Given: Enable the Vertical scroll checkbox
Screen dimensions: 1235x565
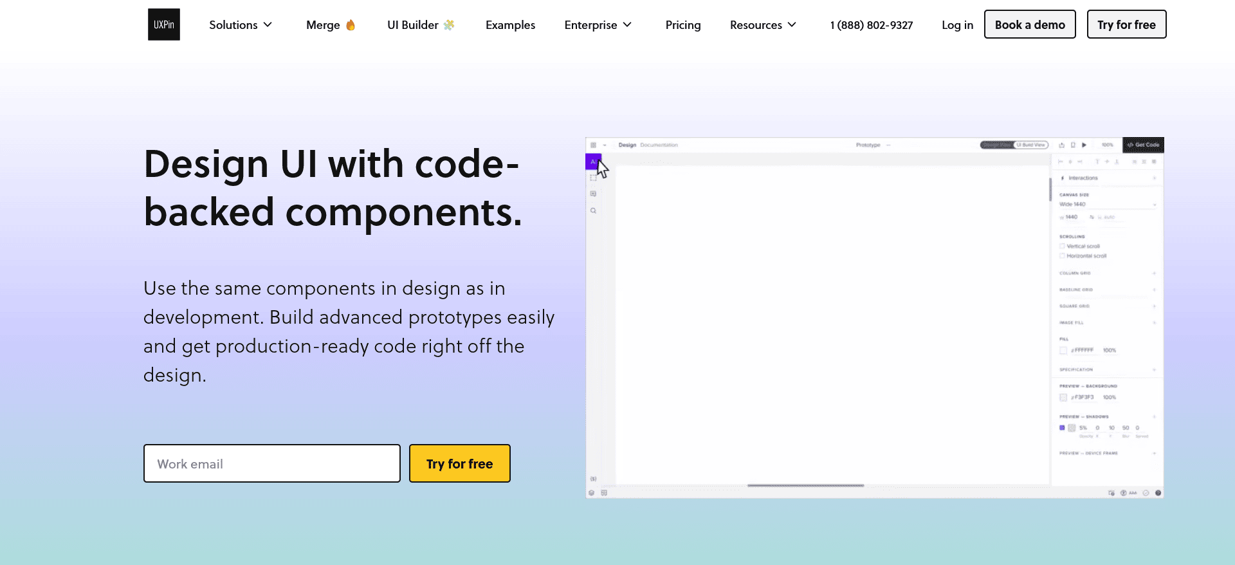Looking at the screenshot, I should (1062, 246).
